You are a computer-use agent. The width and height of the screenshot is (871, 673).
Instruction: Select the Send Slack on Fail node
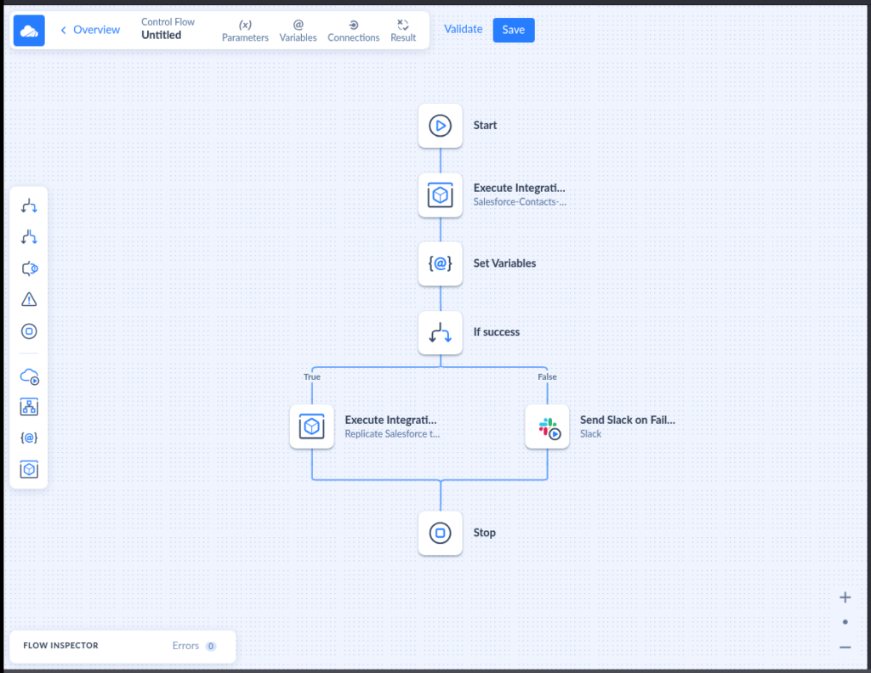click(547, 426)
